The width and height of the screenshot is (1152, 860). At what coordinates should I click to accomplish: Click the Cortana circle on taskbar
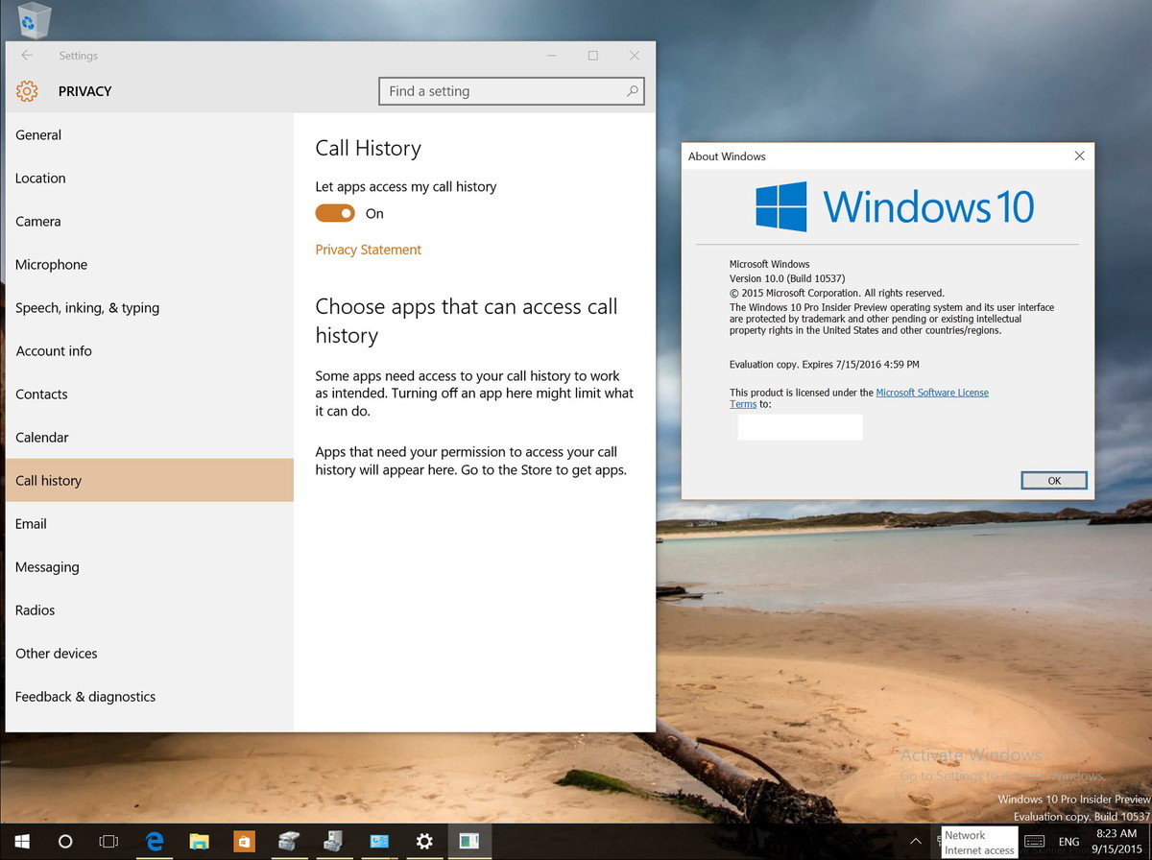pos(65,842)
